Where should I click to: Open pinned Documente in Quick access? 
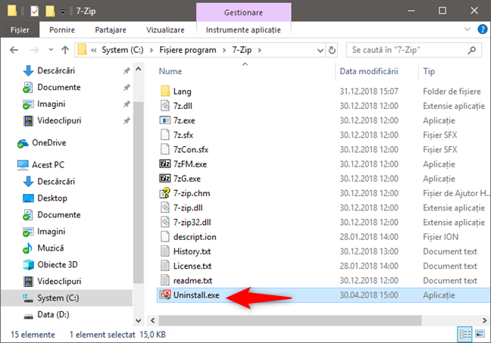pos(59,87)
